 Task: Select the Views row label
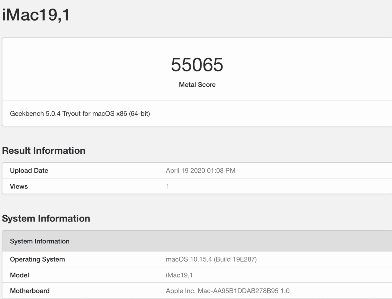[19, 186]
